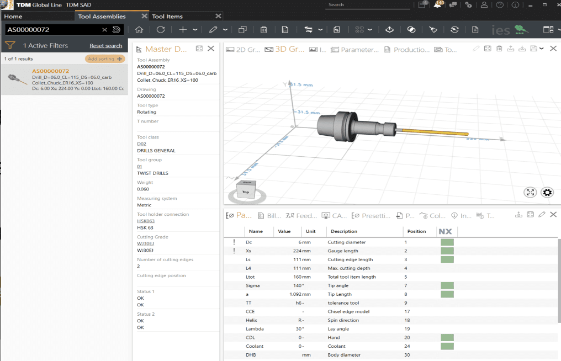Screen dimensions: 561x361
Task: Click the green NX cell in the Coolant row
Action: [x=447, y=346]
